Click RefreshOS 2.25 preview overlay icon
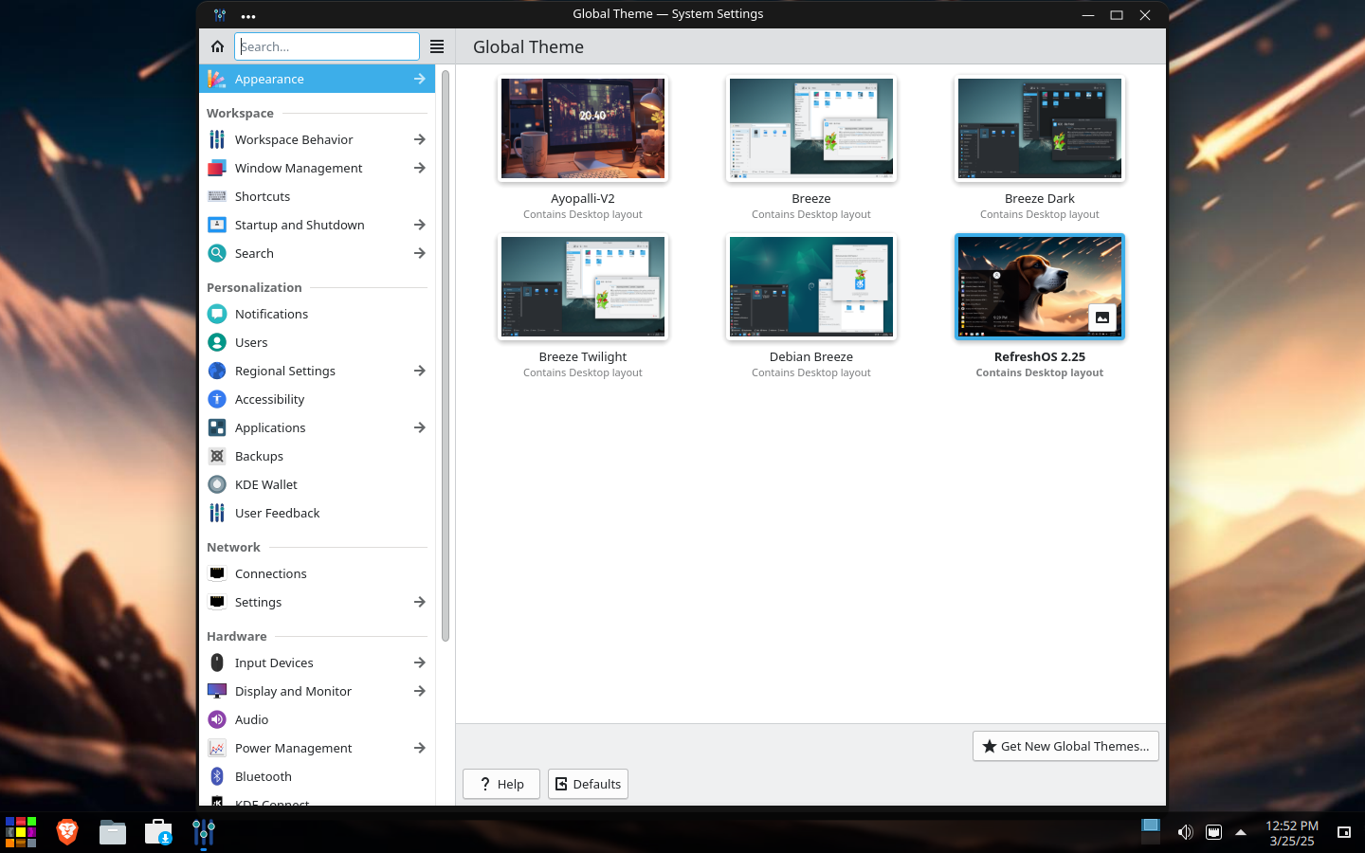Image resolution: width=1365 pixels, height=853 pixels. click(x=1102, y=318)
